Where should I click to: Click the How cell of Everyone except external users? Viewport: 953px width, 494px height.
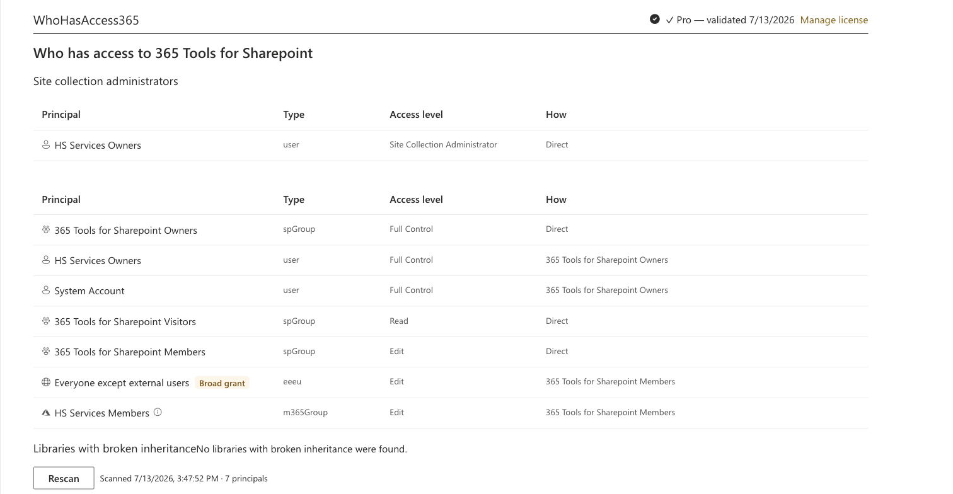coord(610,382)
